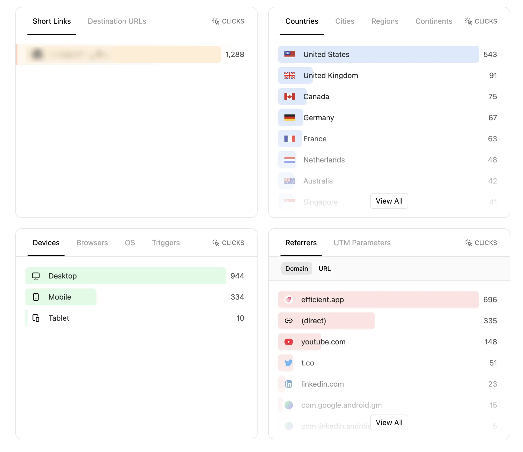
Task: Click the link icon next to (direct)
Action: [289, 321]
